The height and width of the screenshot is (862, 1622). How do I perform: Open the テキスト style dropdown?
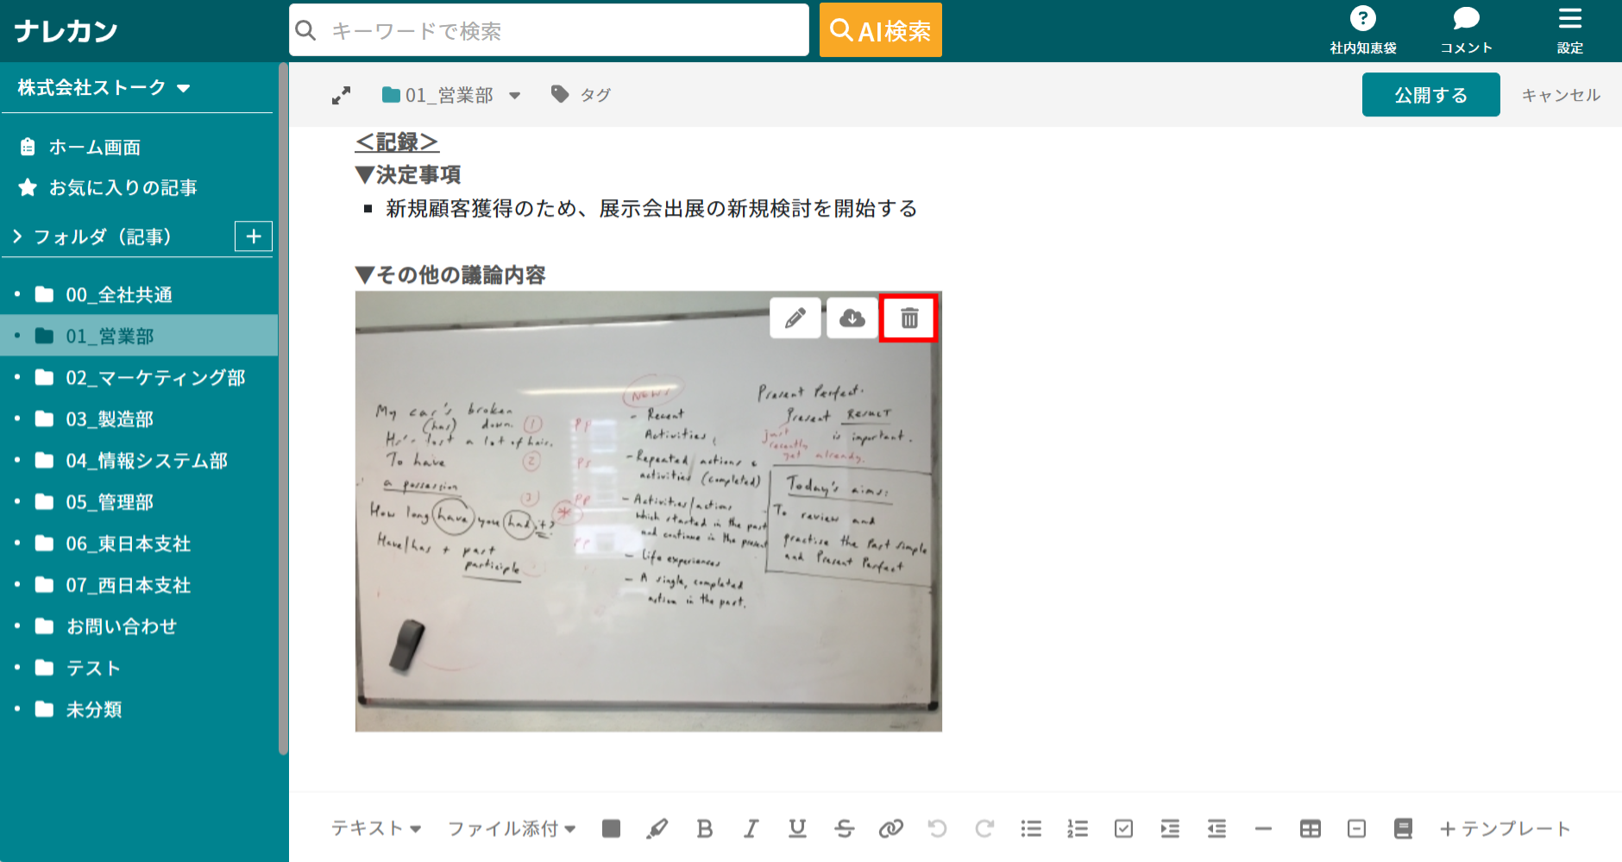(x=377, y=828)
